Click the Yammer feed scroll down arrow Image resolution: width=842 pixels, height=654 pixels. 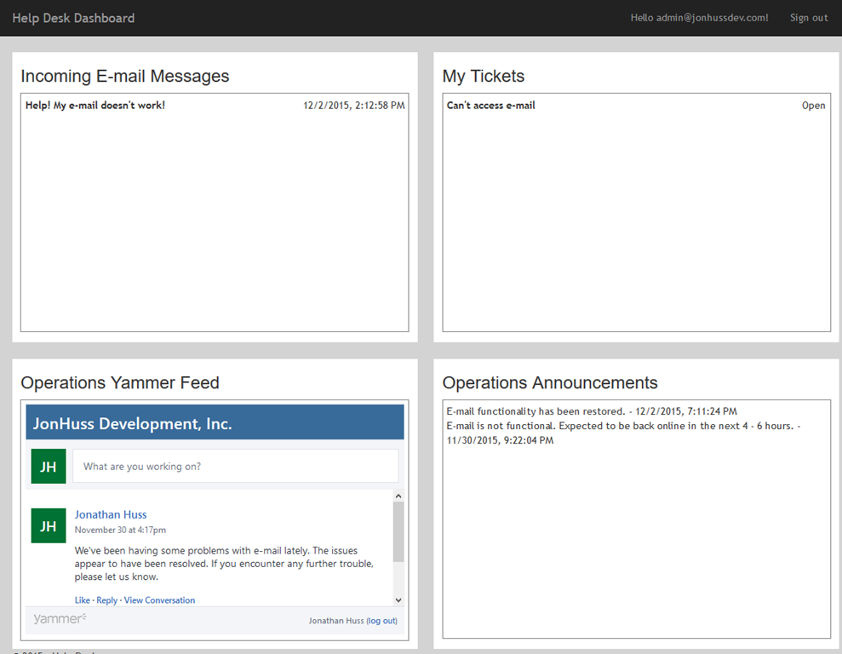[398, 599]
